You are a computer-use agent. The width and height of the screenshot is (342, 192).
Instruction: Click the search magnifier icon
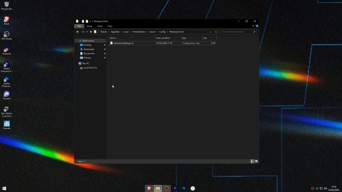254,32
